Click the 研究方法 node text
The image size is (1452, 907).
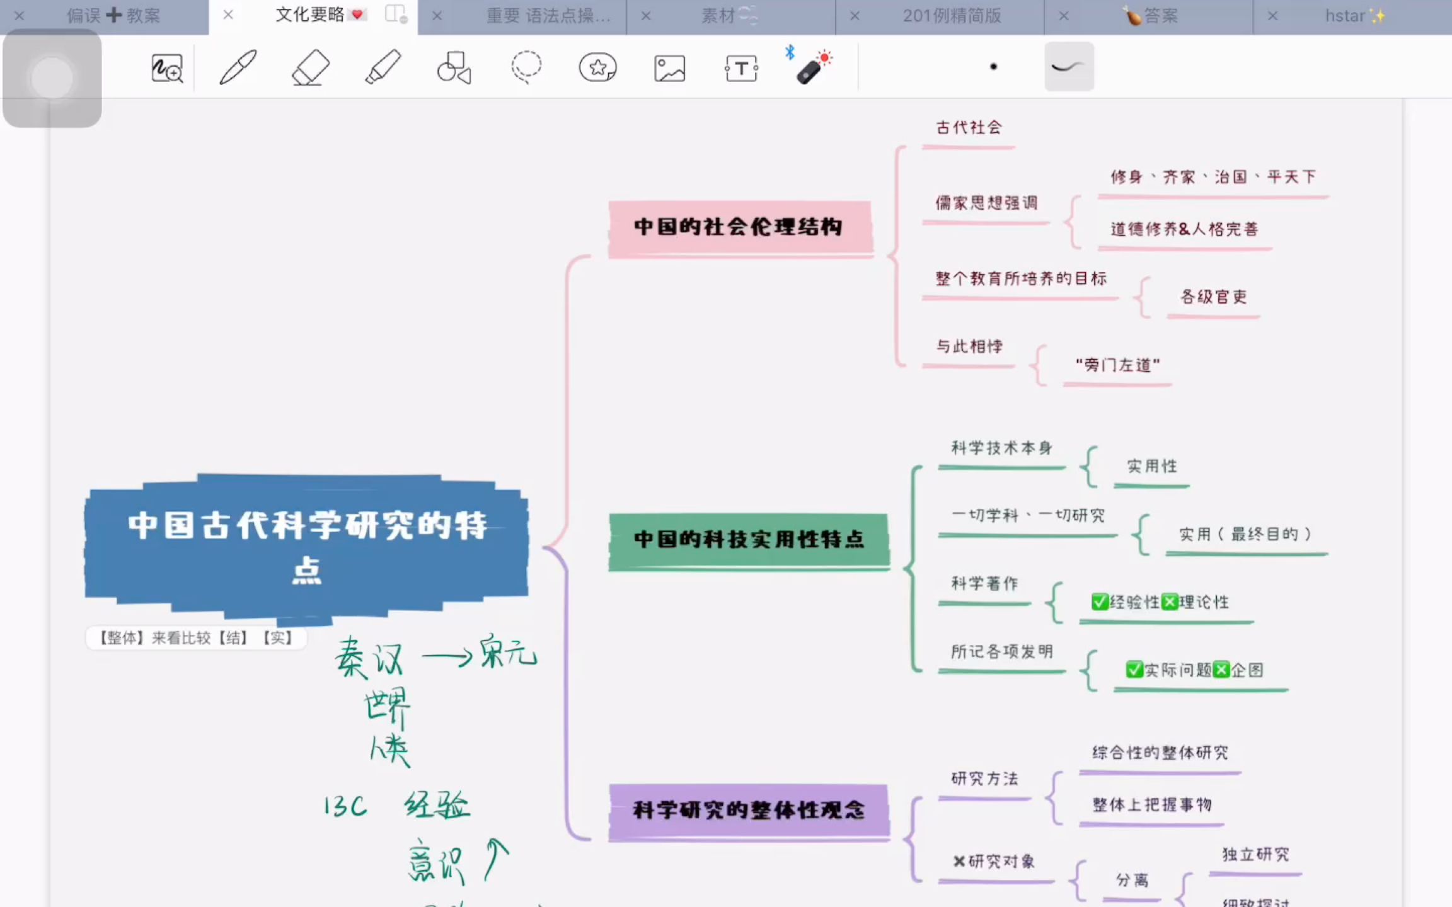984,779
